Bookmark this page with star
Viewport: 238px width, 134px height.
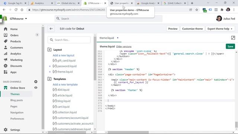click(x=197, y=10)
